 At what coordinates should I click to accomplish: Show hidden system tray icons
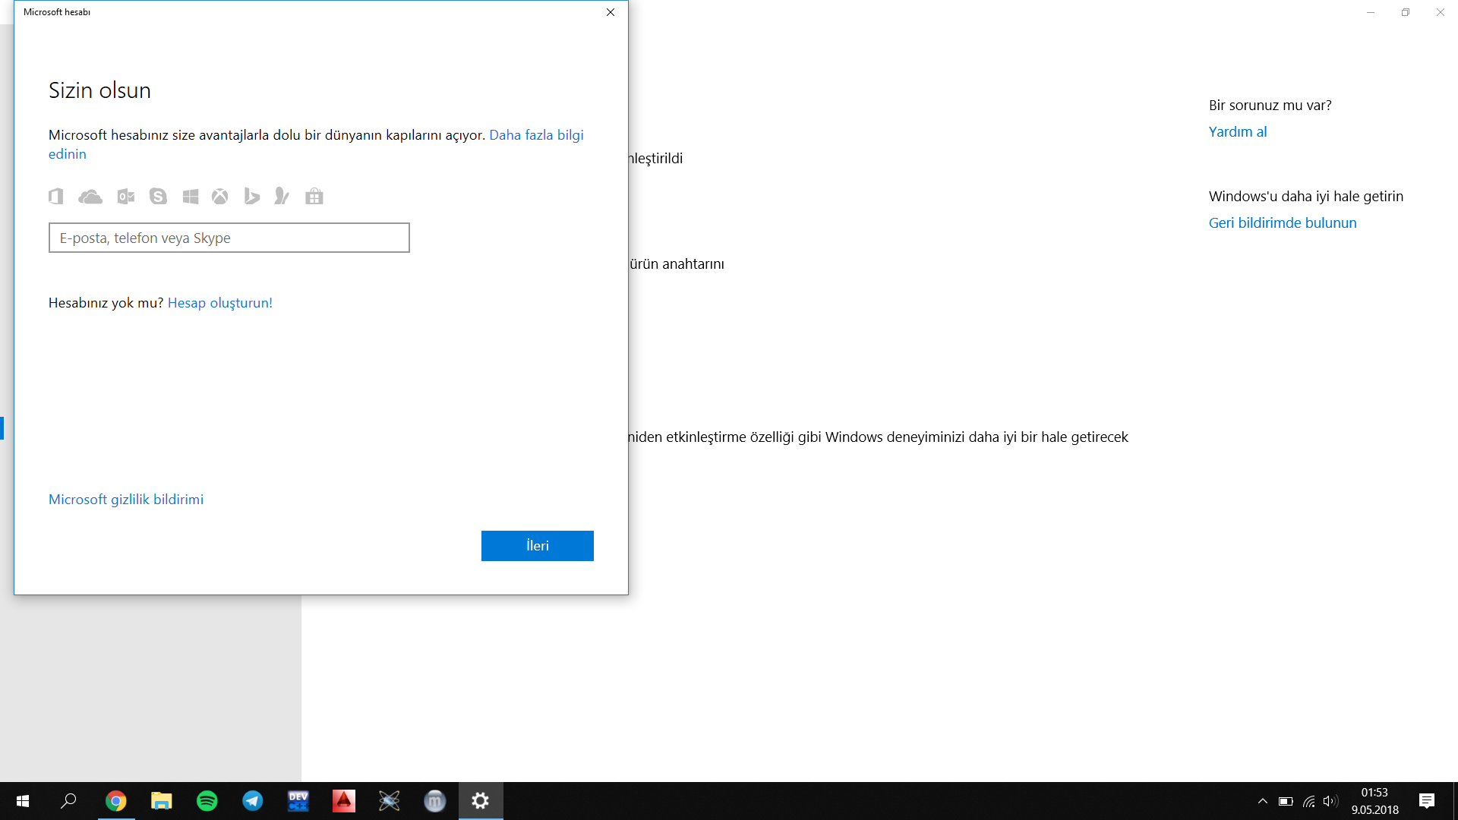tap(1263, 801)
